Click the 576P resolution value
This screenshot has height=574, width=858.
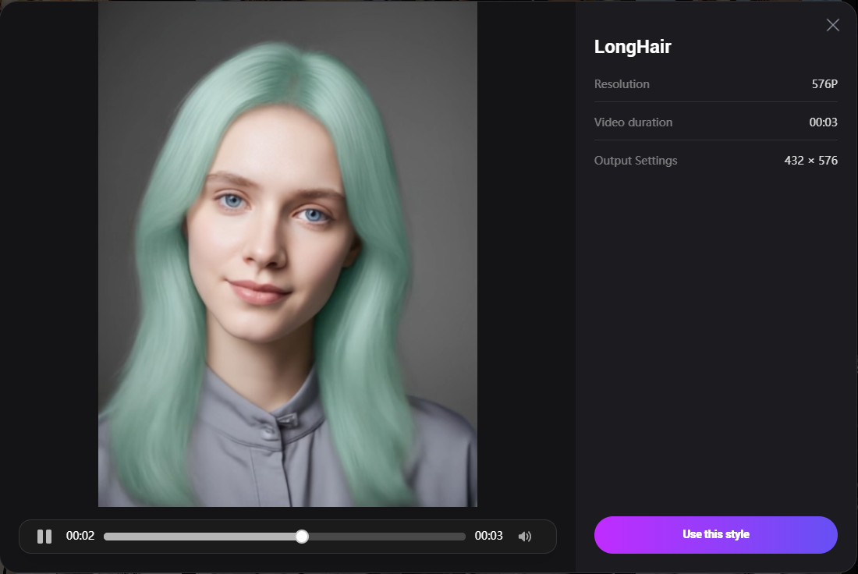point(824,84)
